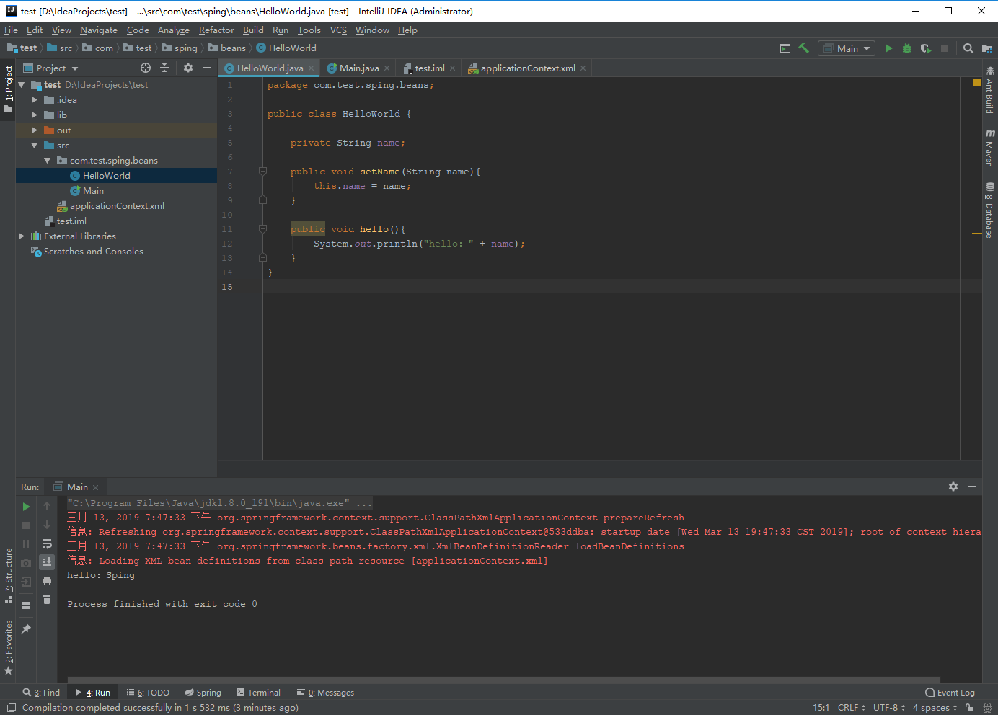Open Project panel settings gear
The height and width of the screenshot is (715, 998).
tap(188, 68)
